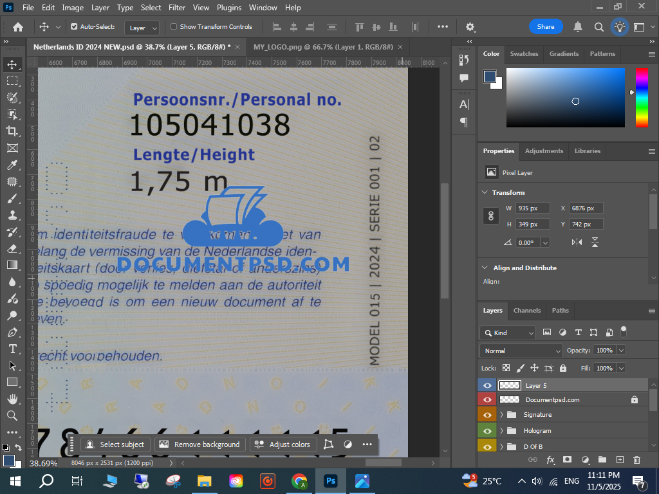Hide Layer 5 using its eye icon
This screenshot has width=659, height=494.
(487, 385)
